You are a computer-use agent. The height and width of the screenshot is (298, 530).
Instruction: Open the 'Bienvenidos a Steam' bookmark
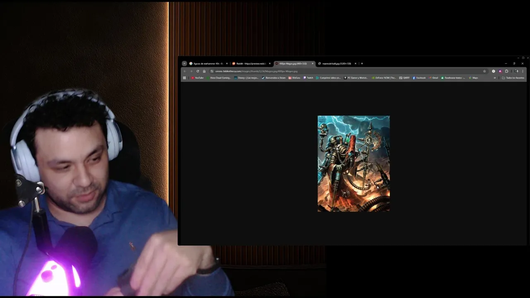(273, 78)
